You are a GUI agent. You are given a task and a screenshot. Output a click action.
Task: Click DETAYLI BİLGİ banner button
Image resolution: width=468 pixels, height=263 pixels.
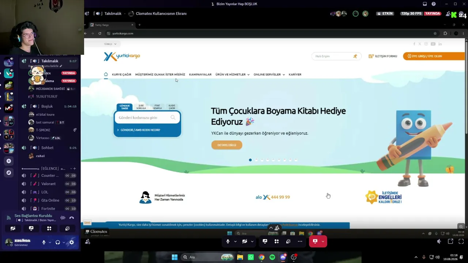tap(227, 145)
